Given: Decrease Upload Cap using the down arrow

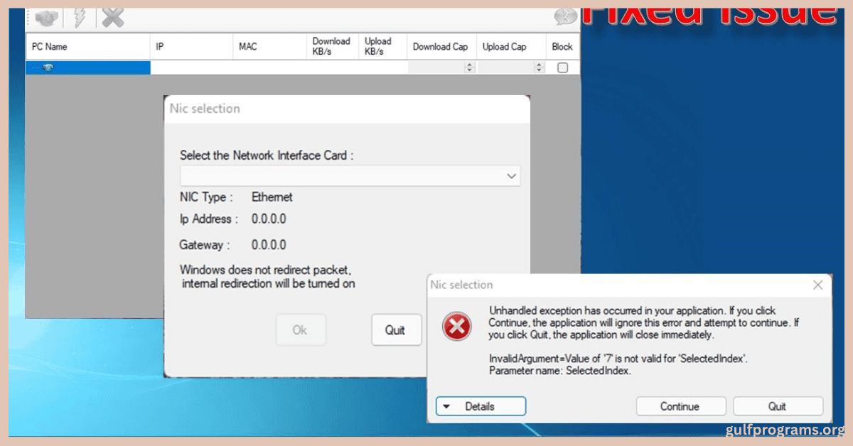Looking at the screenshot, I should pyautogui.click(x=538, y=69).
